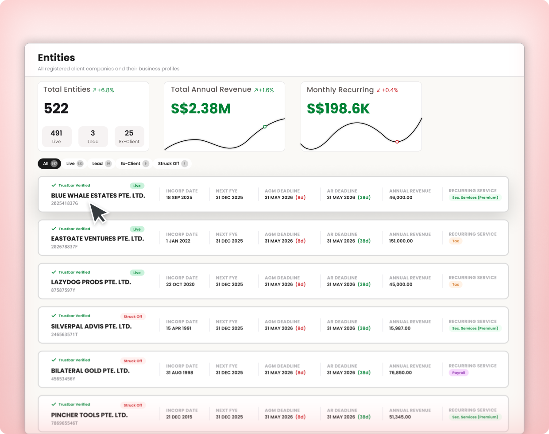Click incorp date 31 AUG 1998
Screen dimensions: 549x434
tap(180, 372)
